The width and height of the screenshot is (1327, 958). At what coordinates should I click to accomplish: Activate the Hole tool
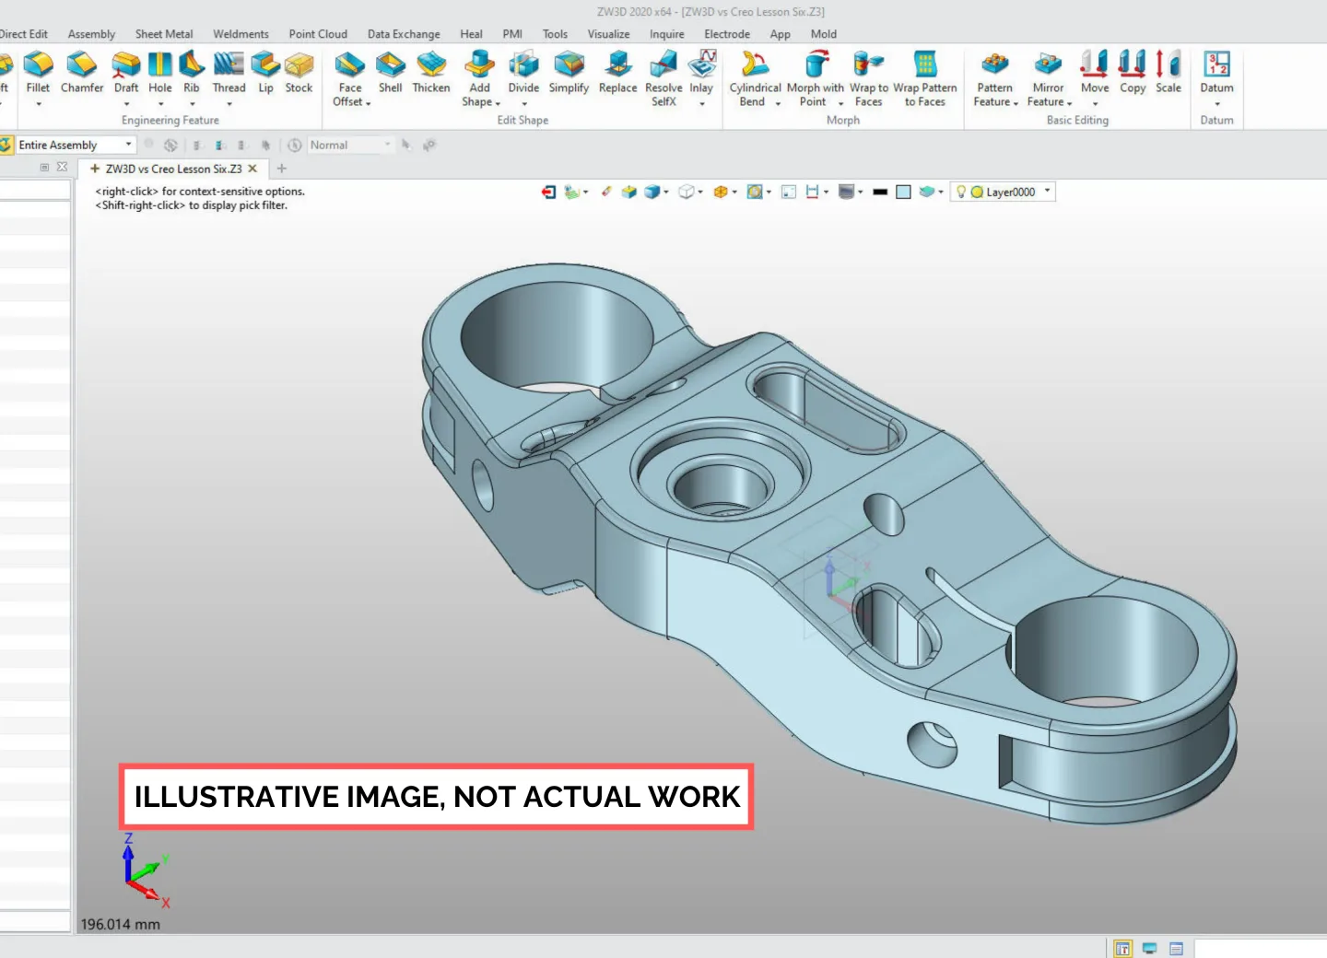(x=160, y=72)
